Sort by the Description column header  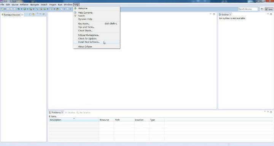click(x=74, y=120)
